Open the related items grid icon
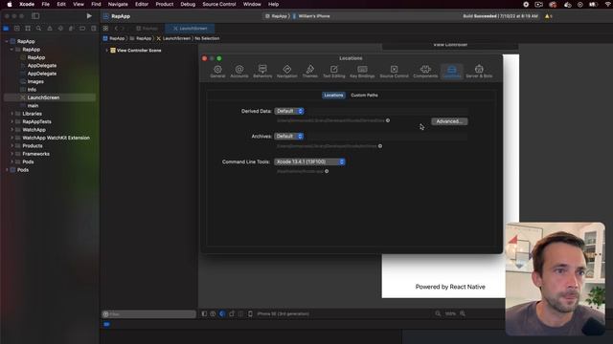The height and width of the screenshot is (344, 613). click(x=105, y=29)
